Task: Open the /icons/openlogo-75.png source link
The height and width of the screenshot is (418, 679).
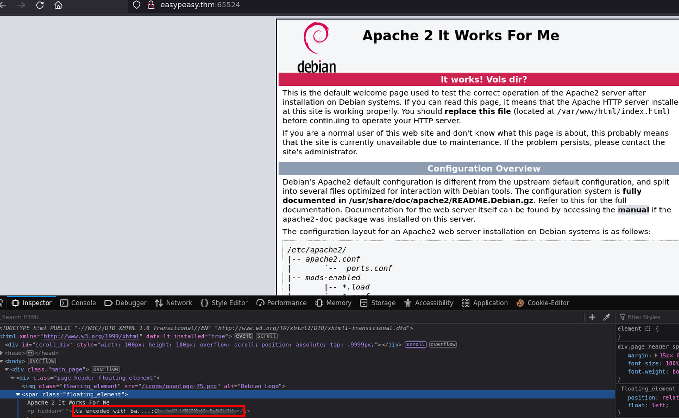Action: click(179, 386)
